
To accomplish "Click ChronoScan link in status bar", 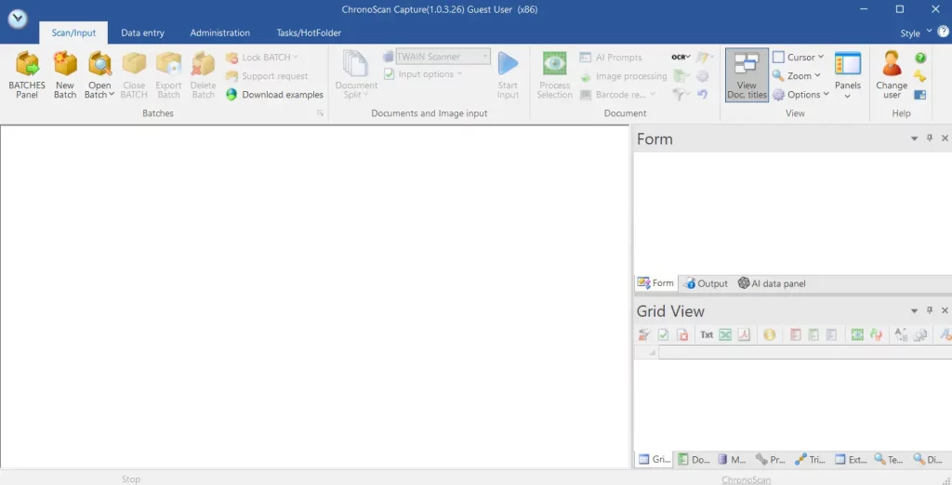I will click(x=747, y=479).
